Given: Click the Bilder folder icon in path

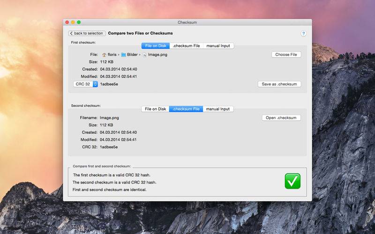Looking at the screenshot, I should coord(123,55).
